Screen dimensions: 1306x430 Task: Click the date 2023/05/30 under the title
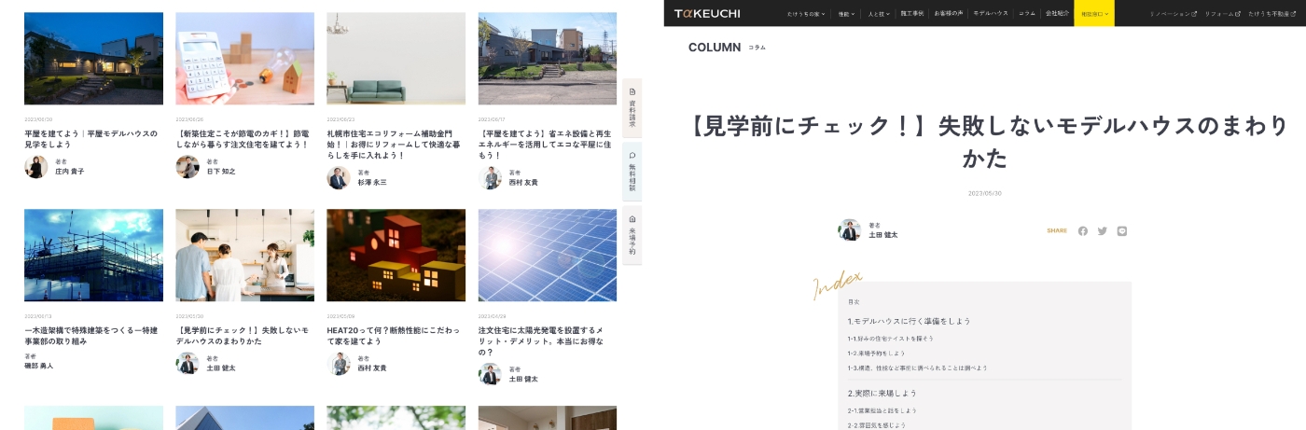tap(985, 193)
